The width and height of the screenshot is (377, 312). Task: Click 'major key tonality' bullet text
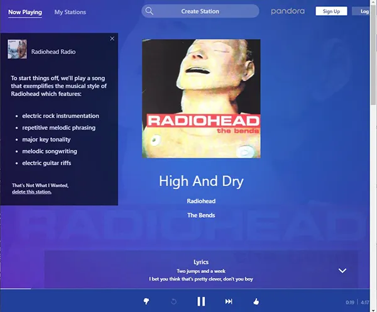click(x=46, y=140)
